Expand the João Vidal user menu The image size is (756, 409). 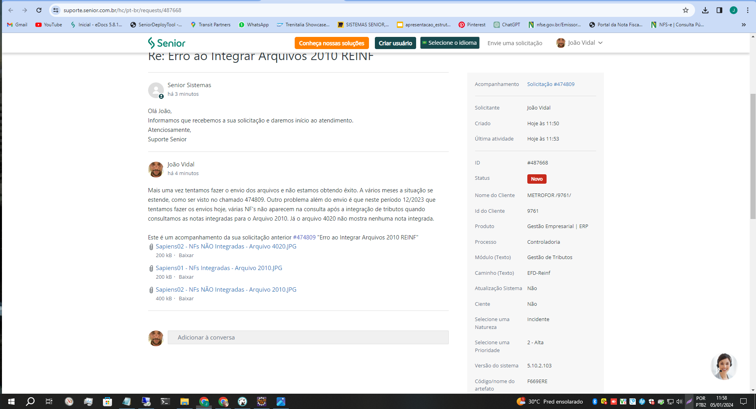pos(580,43)
